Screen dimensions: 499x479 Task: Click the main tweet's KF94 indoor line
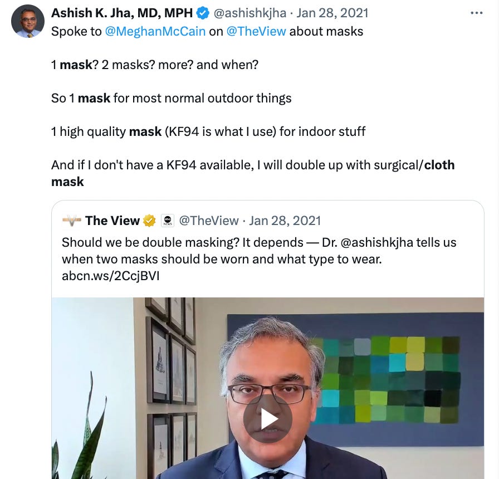pyautogui.click(x=208, y=131)
